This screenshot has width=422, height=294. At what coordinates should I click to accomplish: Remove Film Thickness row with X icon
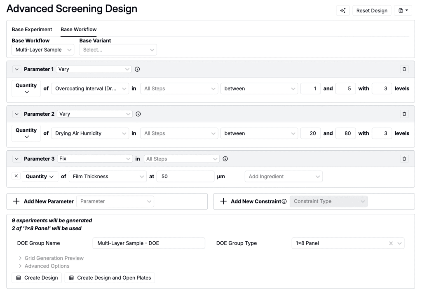point(16,176)
